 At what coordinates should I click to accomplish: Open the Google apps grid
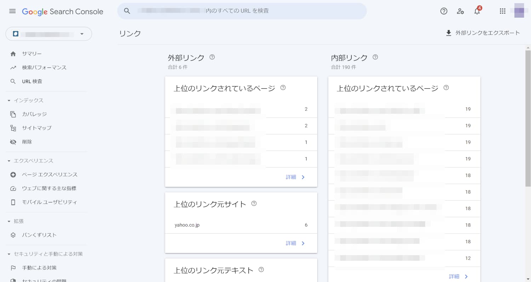pos(502,11)
